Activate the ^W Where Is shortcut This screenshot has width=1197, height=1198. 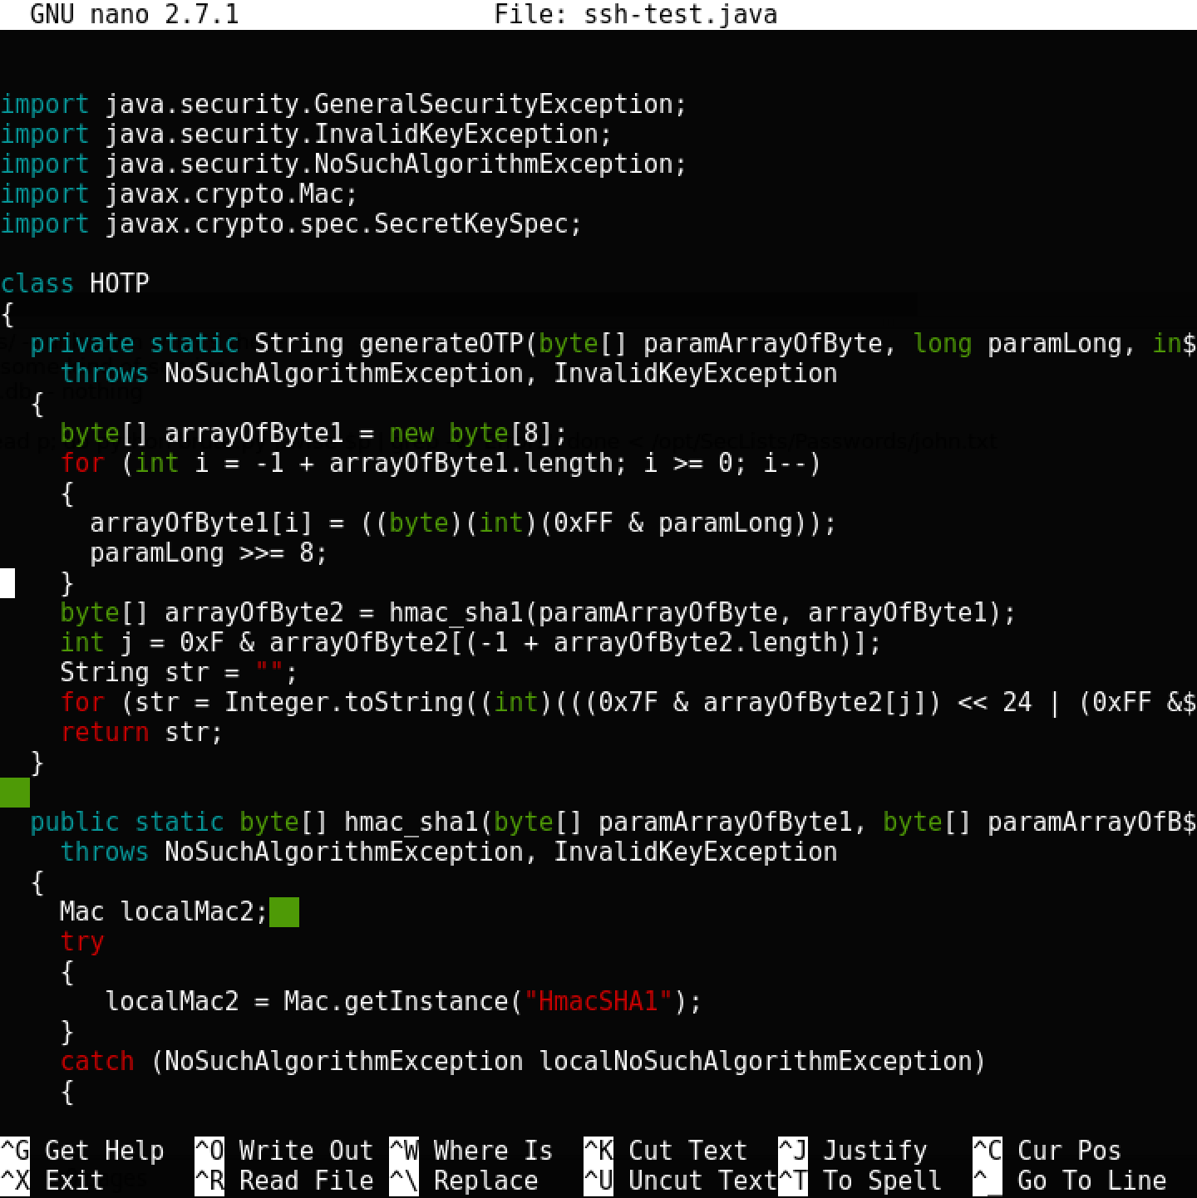[x=471, y=1151]
